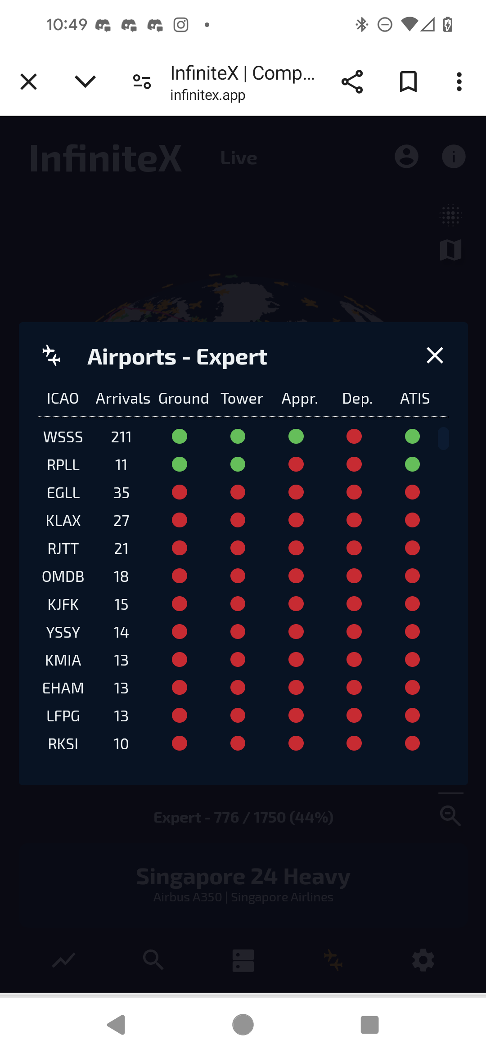Click WSSS green Ground status dot
The height and width of the screenshot is (1053, 486).
(180, 436)
